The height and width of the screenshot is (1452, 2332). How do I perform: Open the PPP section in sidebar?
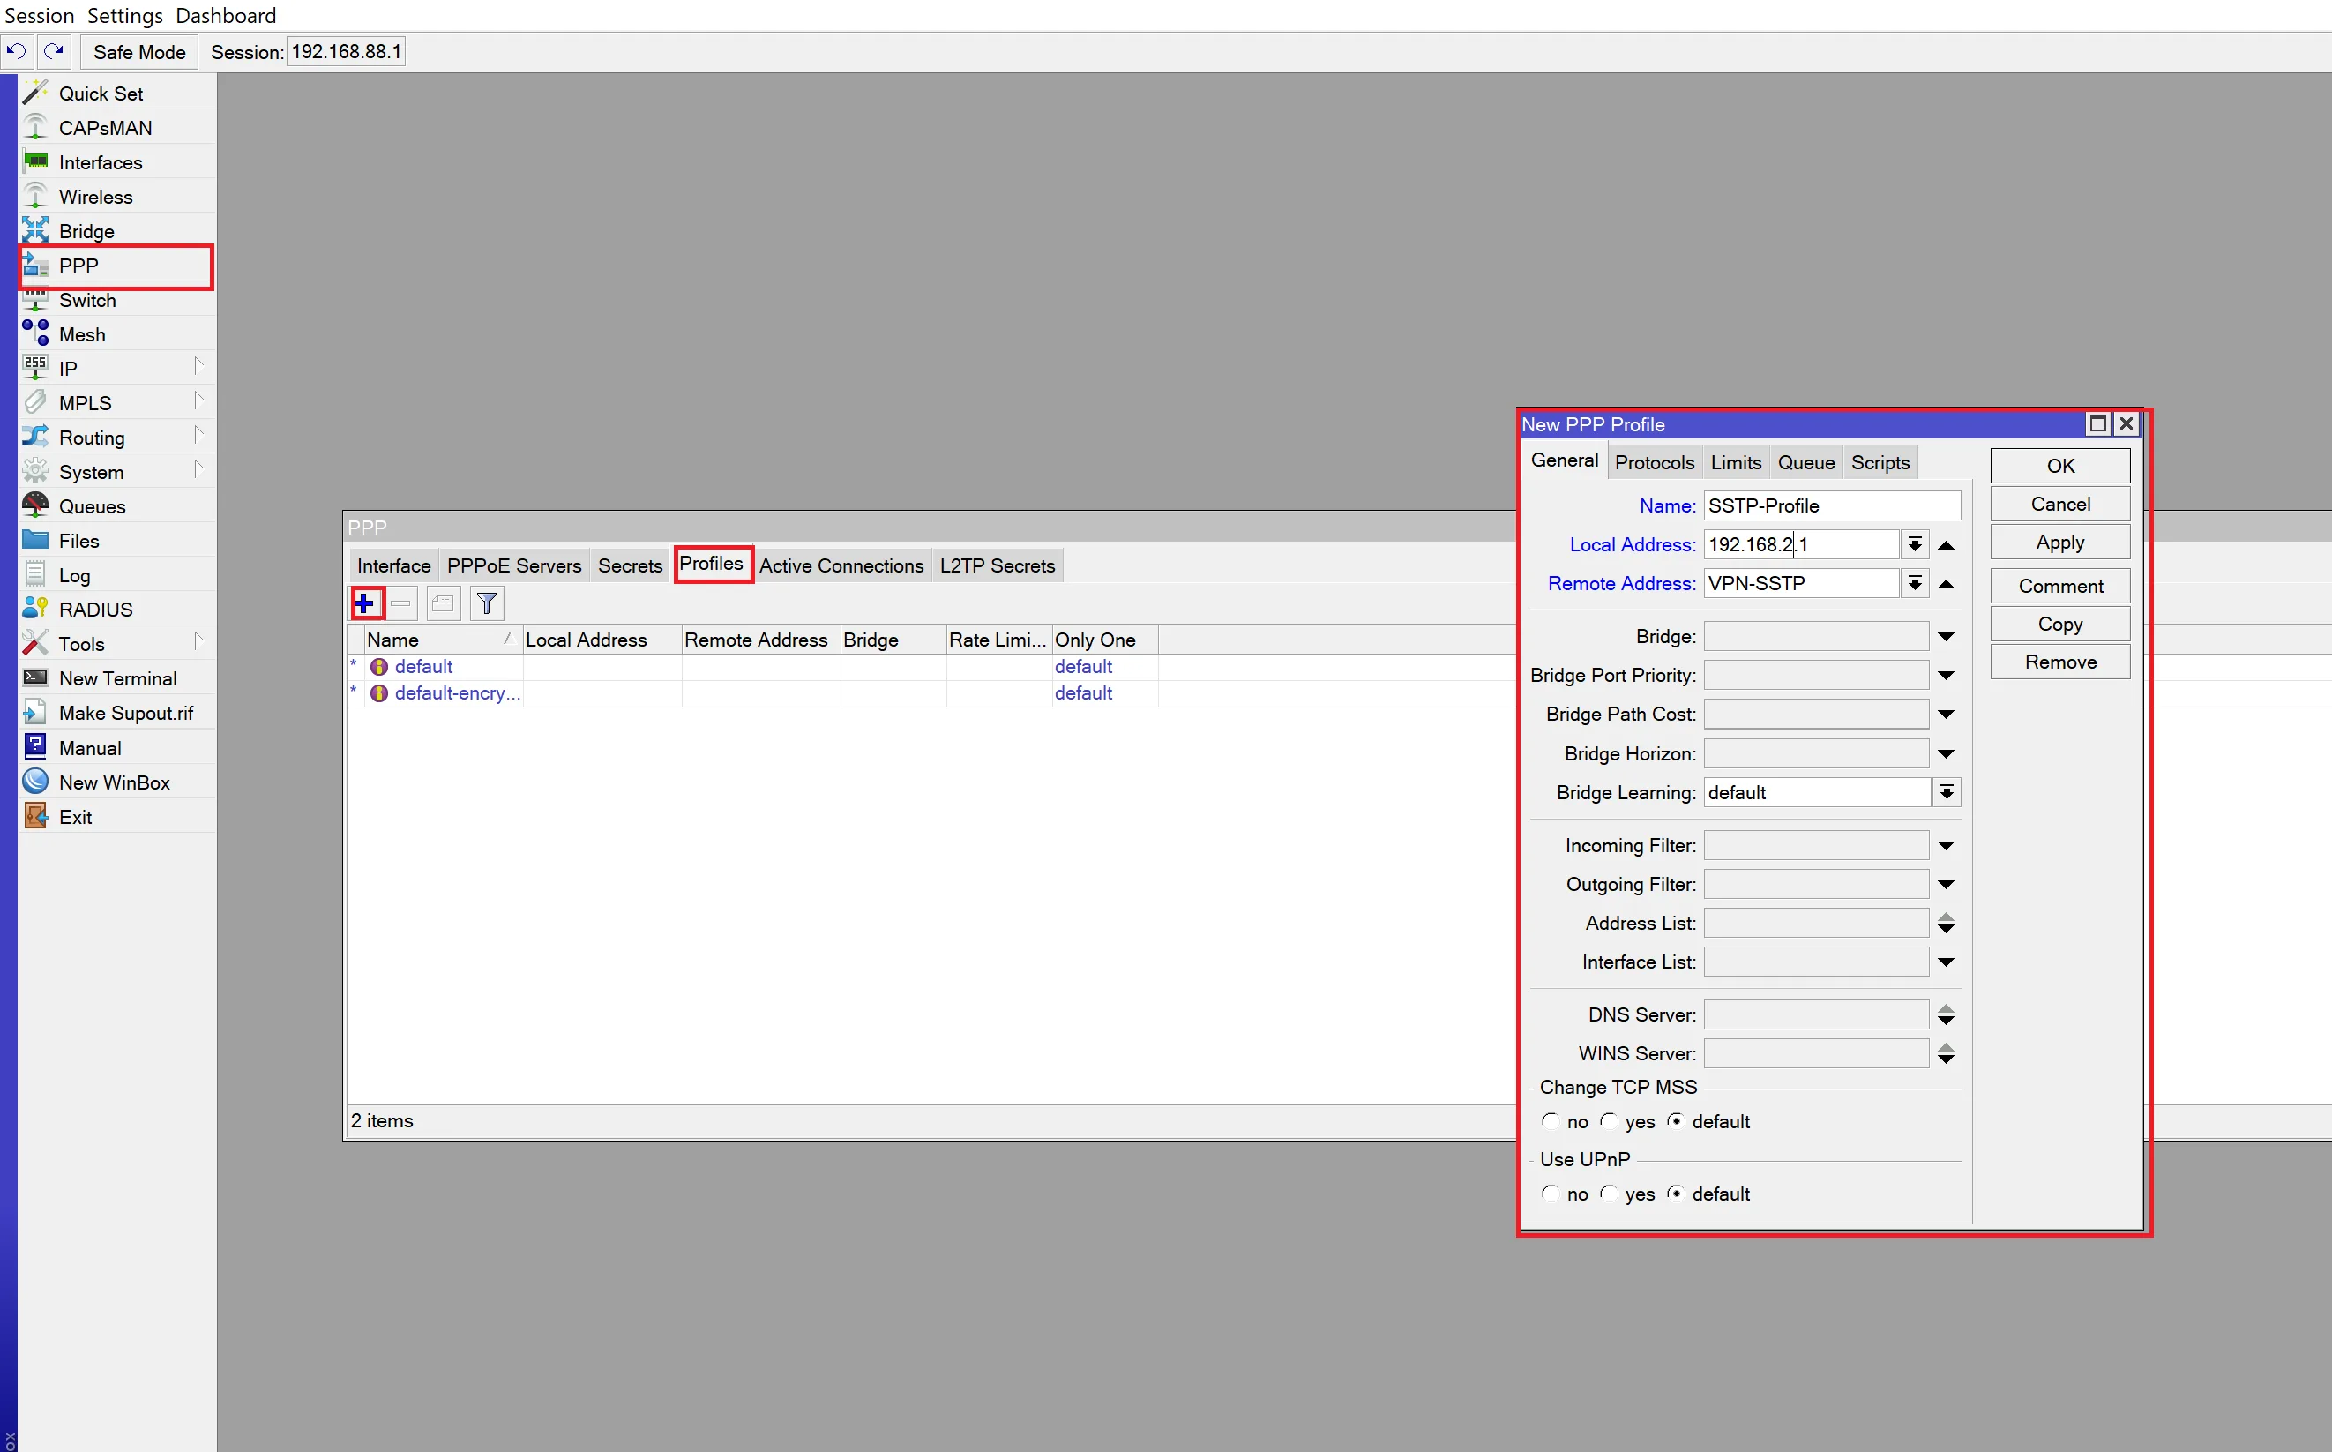(x=116, y=266)
